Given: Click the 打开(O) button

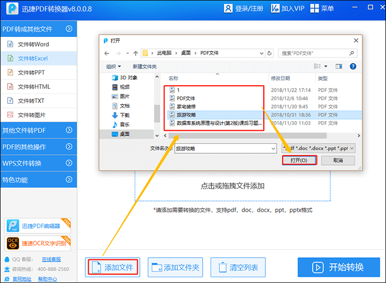Looking at the screenshot, I should tap(299, 160).
